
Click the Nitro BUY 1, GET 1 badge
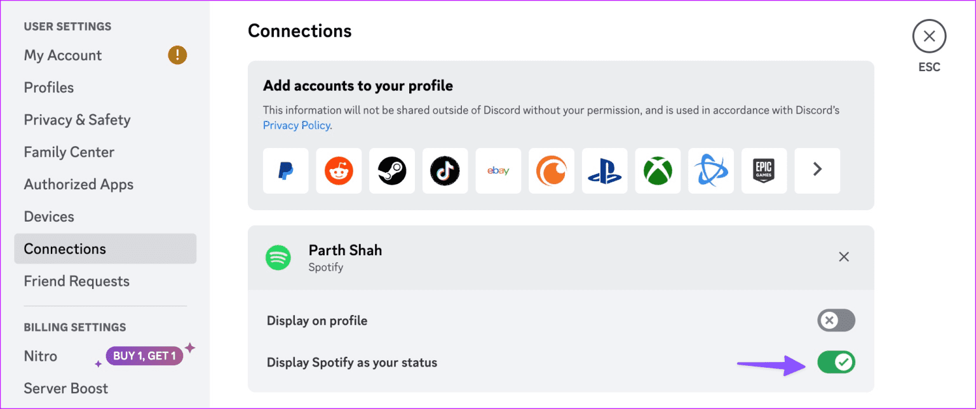tap(144, 356)
